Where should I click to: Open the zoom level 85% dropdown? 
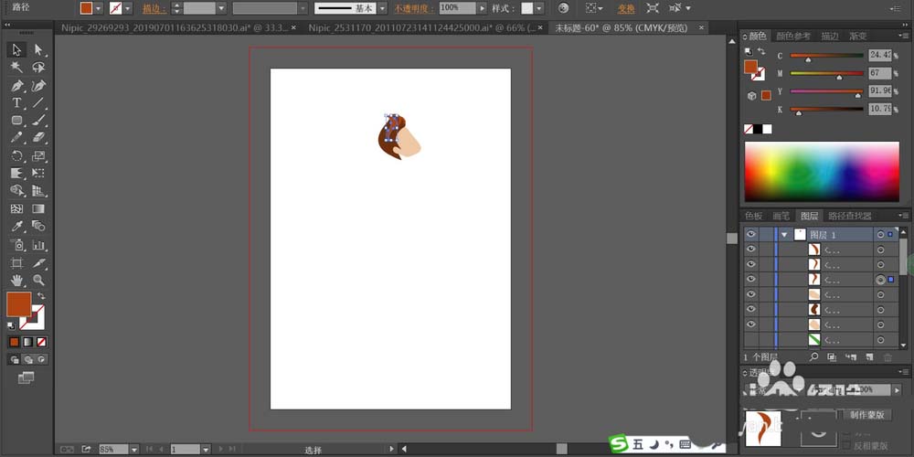coord(134,450)
